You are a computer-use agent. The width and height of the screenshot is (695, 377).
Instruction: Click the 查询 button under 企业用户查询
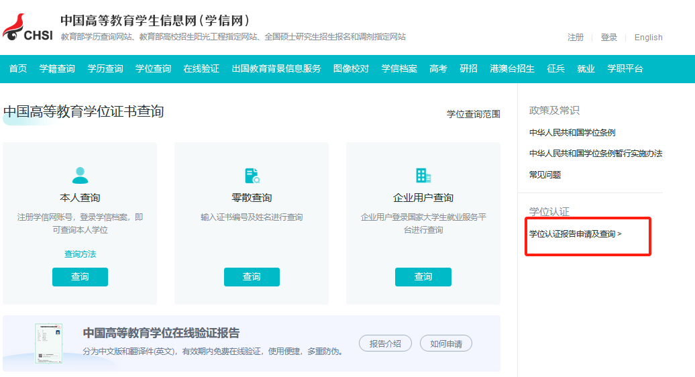tap(423, 277)
